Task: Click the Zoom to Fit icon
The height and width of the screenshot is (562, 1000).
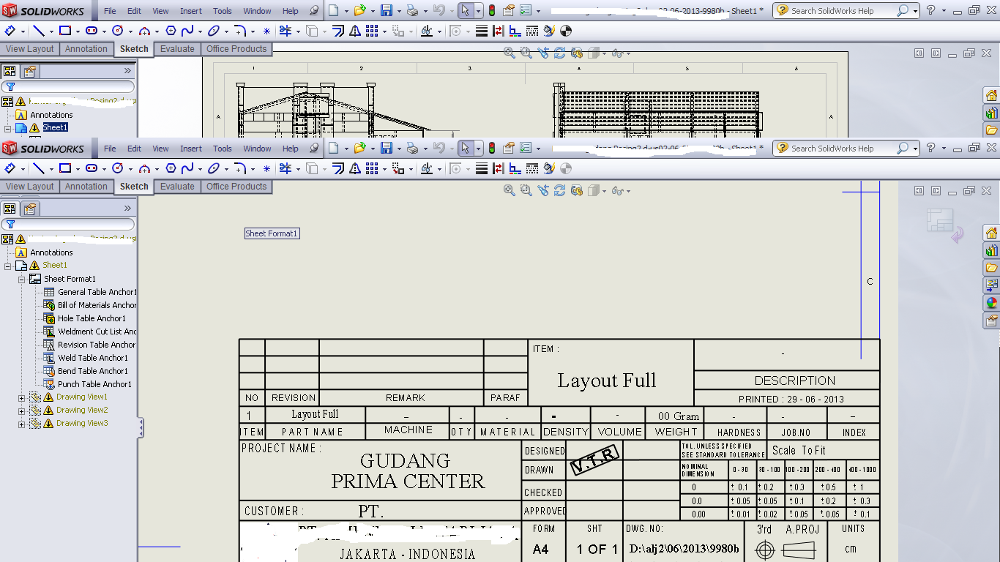Action: point(508,191)
